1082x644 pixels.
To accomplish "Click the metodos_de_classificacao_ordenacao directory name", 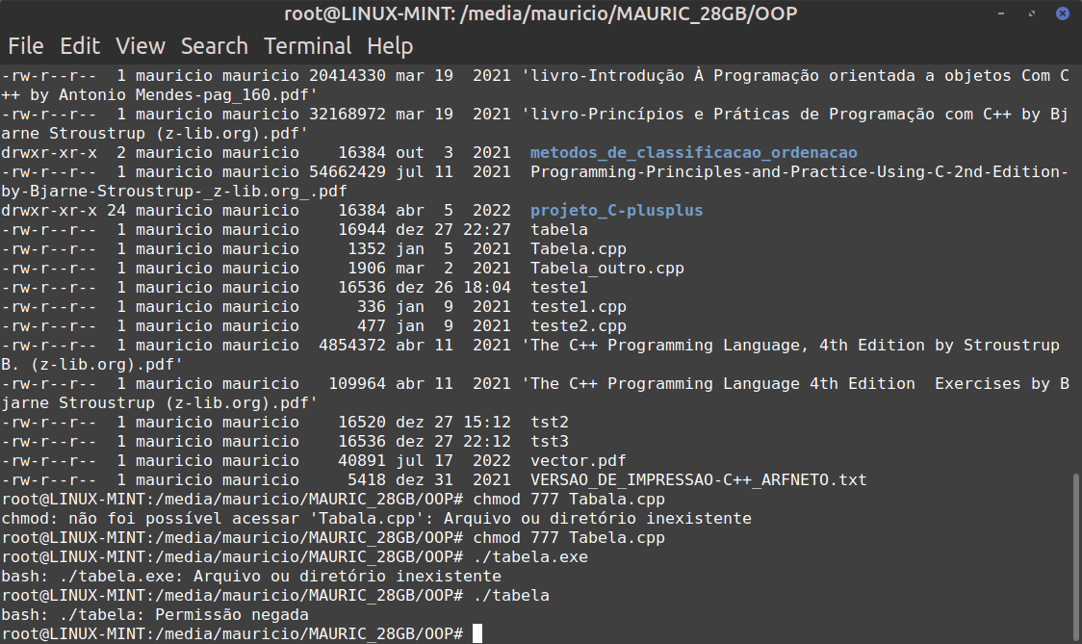I will tap(693, 153).
